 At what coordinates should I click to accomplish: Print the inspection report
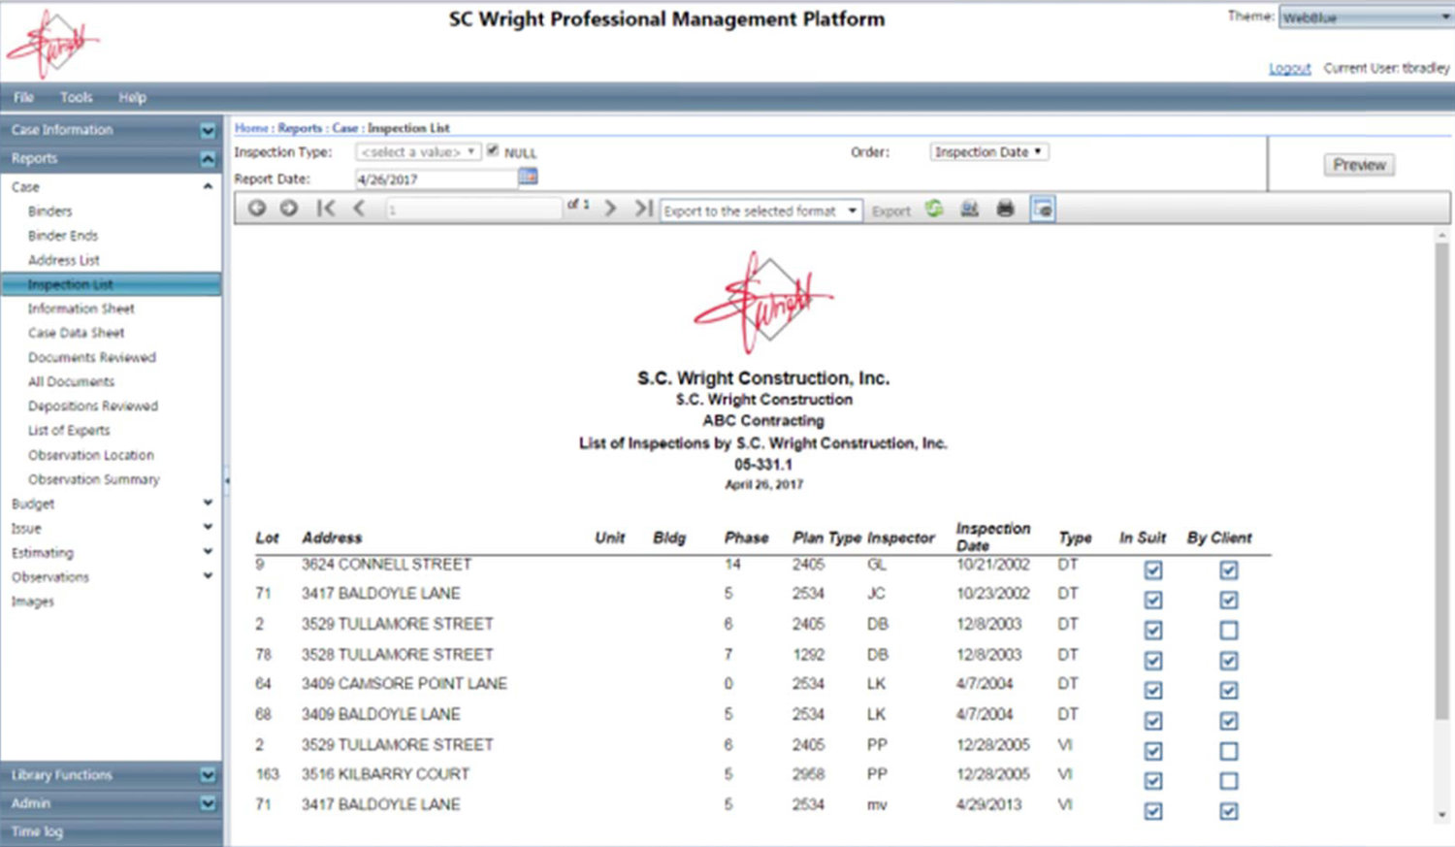(x=1005, y=209)
